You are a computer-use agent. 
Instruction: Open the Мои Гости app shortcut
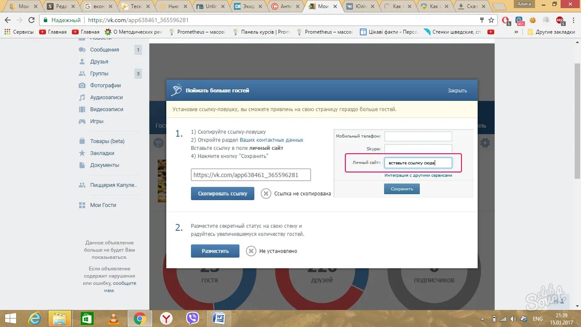[x=103, y=205]
